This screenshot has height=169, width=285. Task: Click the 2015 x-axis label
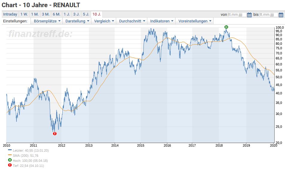141,145
